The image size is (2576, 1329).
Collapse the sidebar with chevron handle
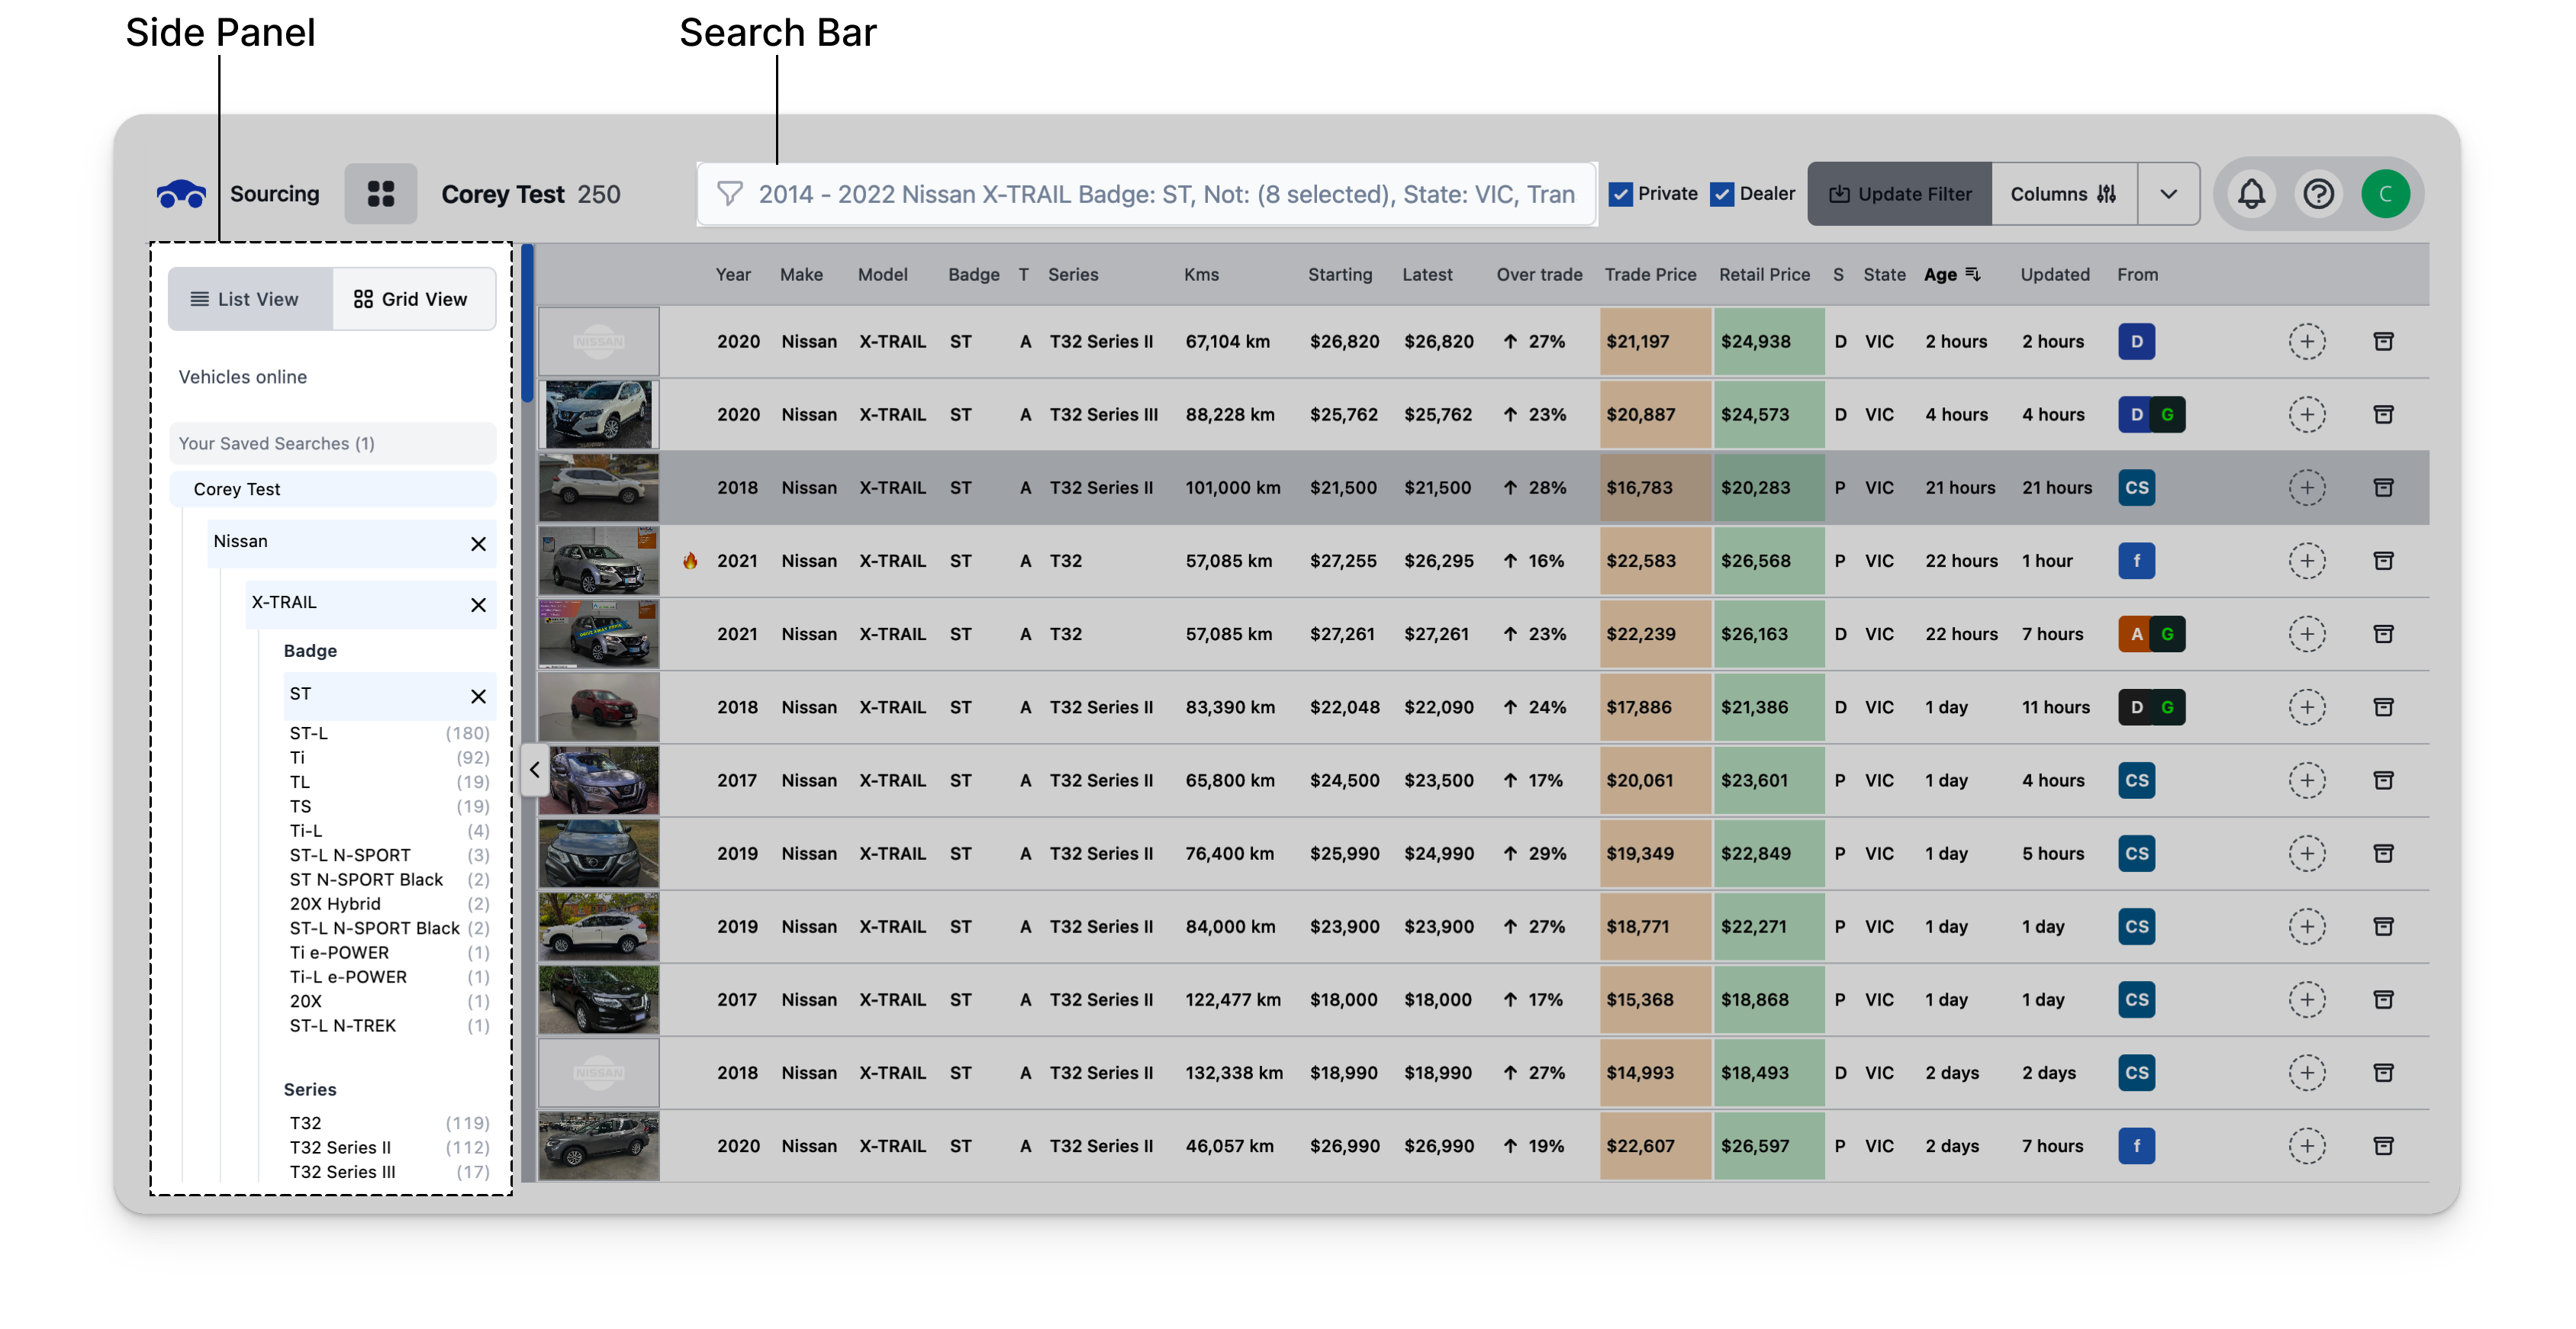pyautogui.click(x=535, y=770)
